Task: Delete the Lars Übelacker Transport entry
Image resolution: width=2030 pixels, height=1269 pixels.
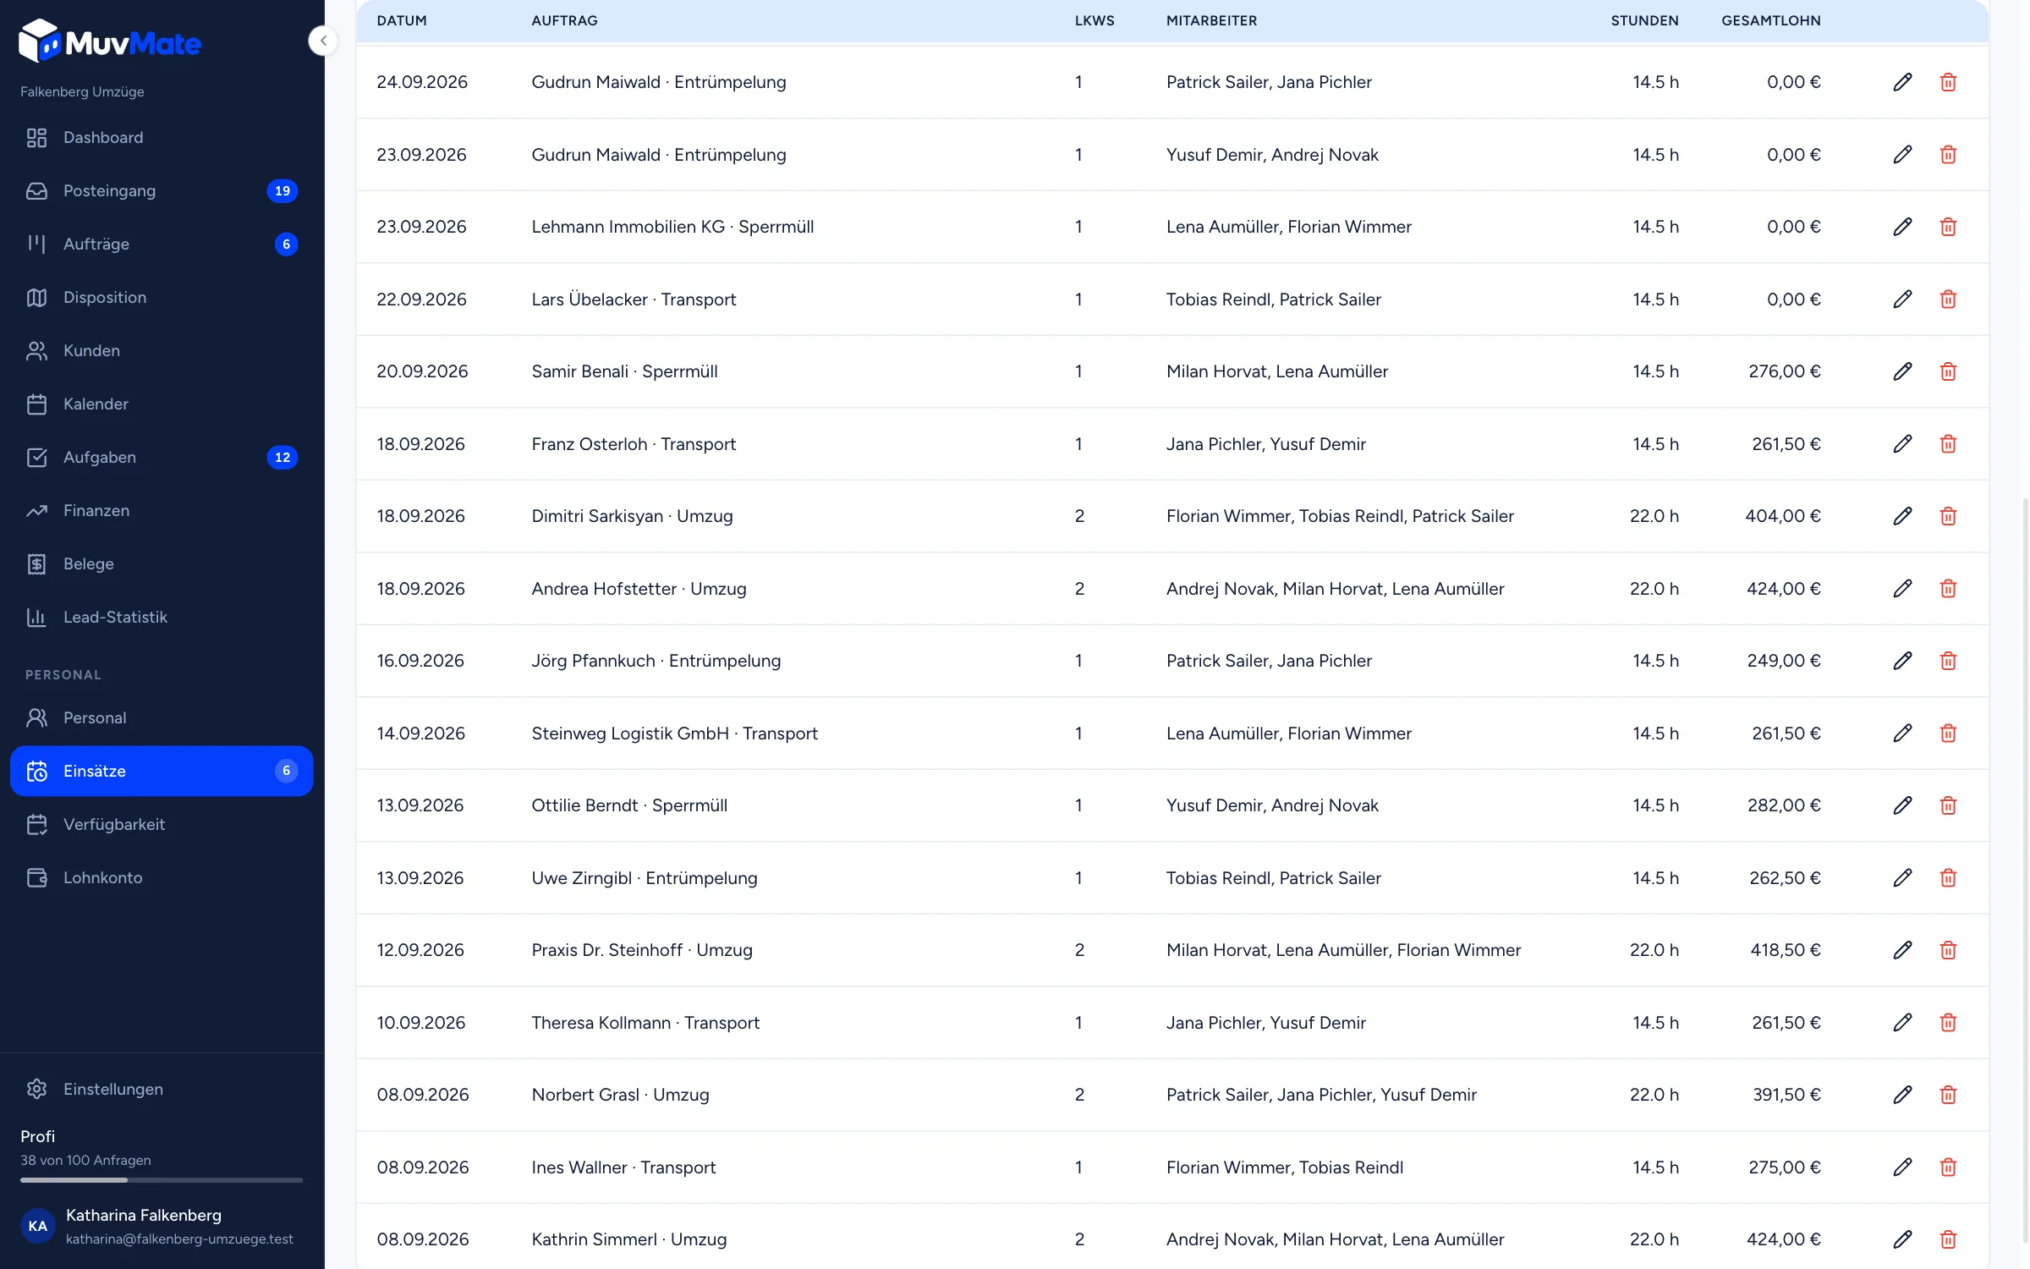Action: (1948, 299)
